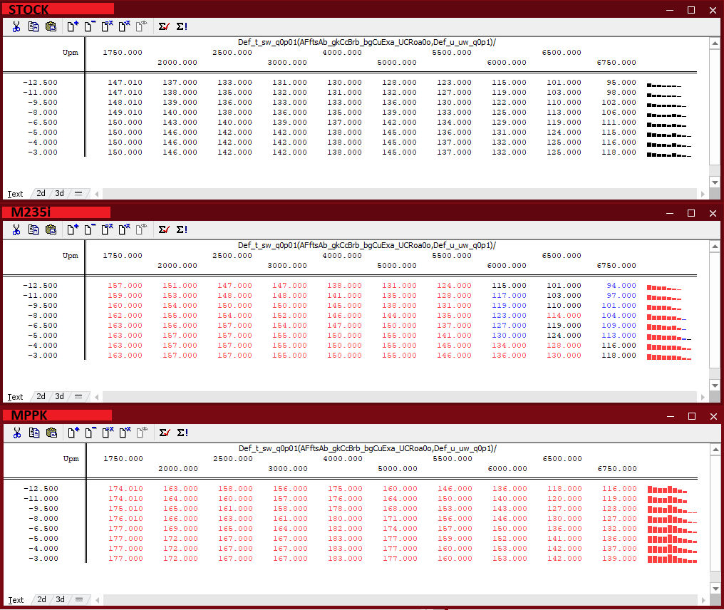Click the scroll down arrow in STOCK window
Viewport: 724px width, 610px height.
click(x=715, y=182)
